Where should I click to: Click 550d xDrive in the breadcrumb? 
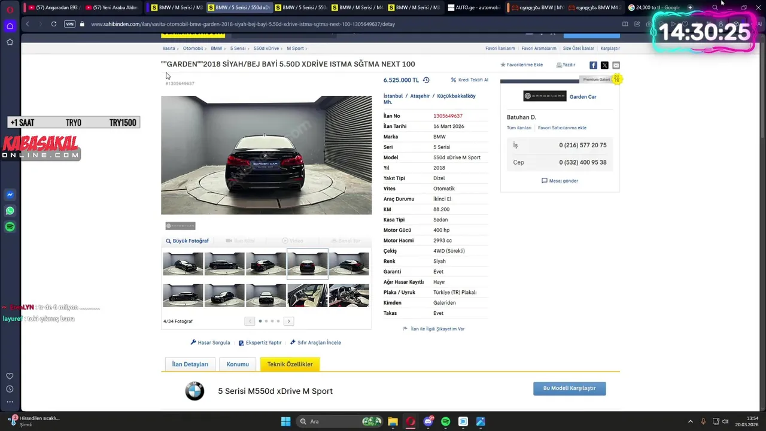click(266, 48)
